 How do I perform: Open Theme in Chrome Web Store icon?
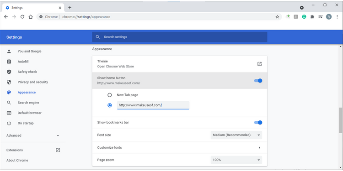259,64
